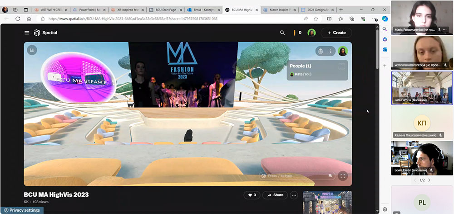Open sidebar search icon
Screen dimensions: 454x214
coord(385,29)
